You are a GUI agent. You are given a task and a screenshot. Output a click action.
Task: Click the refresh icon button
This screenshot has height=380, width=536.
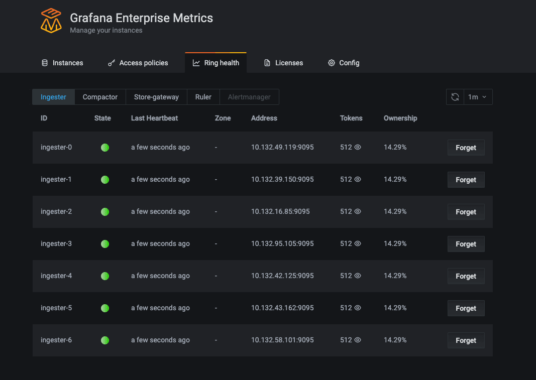pos(455,97)
